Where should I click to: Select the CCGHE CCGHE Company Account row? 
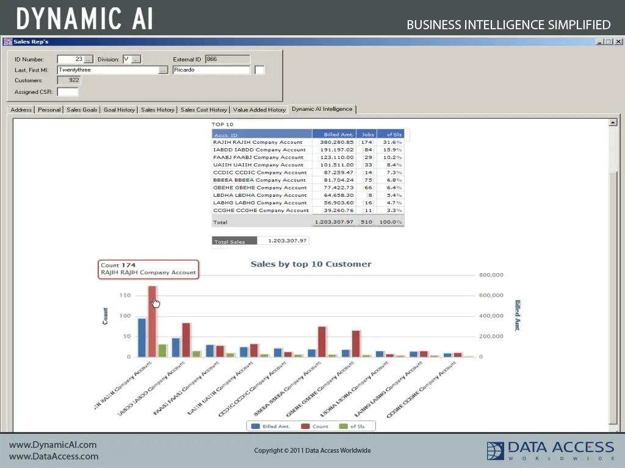(x=308, y=210)
